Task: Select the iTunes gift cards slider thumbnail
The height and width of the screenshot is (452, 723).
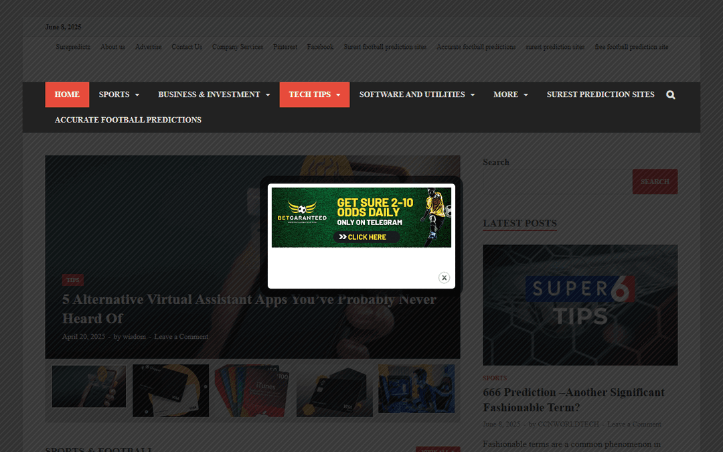Action: click(252, 390)
